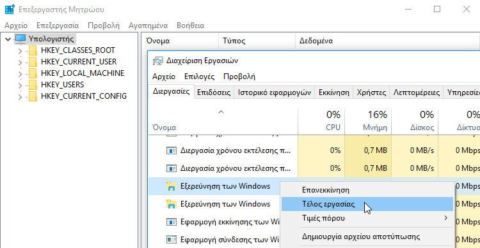Expand the HKEY_USERS key
Screen dimensions: 480x248
click(x=20, y=85)
